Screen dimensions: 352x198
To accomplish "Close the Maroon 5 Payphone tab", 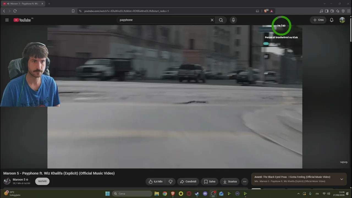I will [x=42, y=4].
